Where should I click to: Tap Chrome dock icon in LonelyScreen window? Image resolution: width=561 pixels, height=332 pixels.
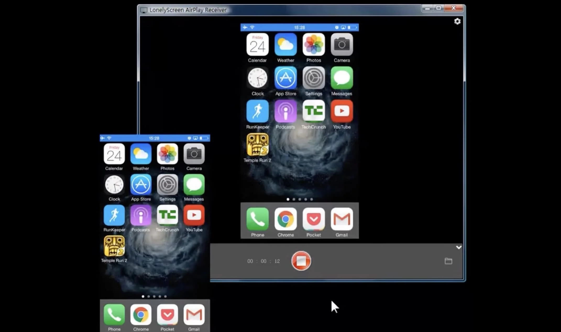point(285,219)
